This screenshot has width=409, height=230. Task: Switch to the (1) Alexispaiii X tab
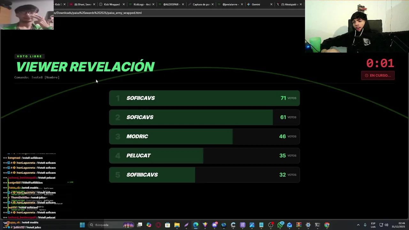tap(289, 4)
